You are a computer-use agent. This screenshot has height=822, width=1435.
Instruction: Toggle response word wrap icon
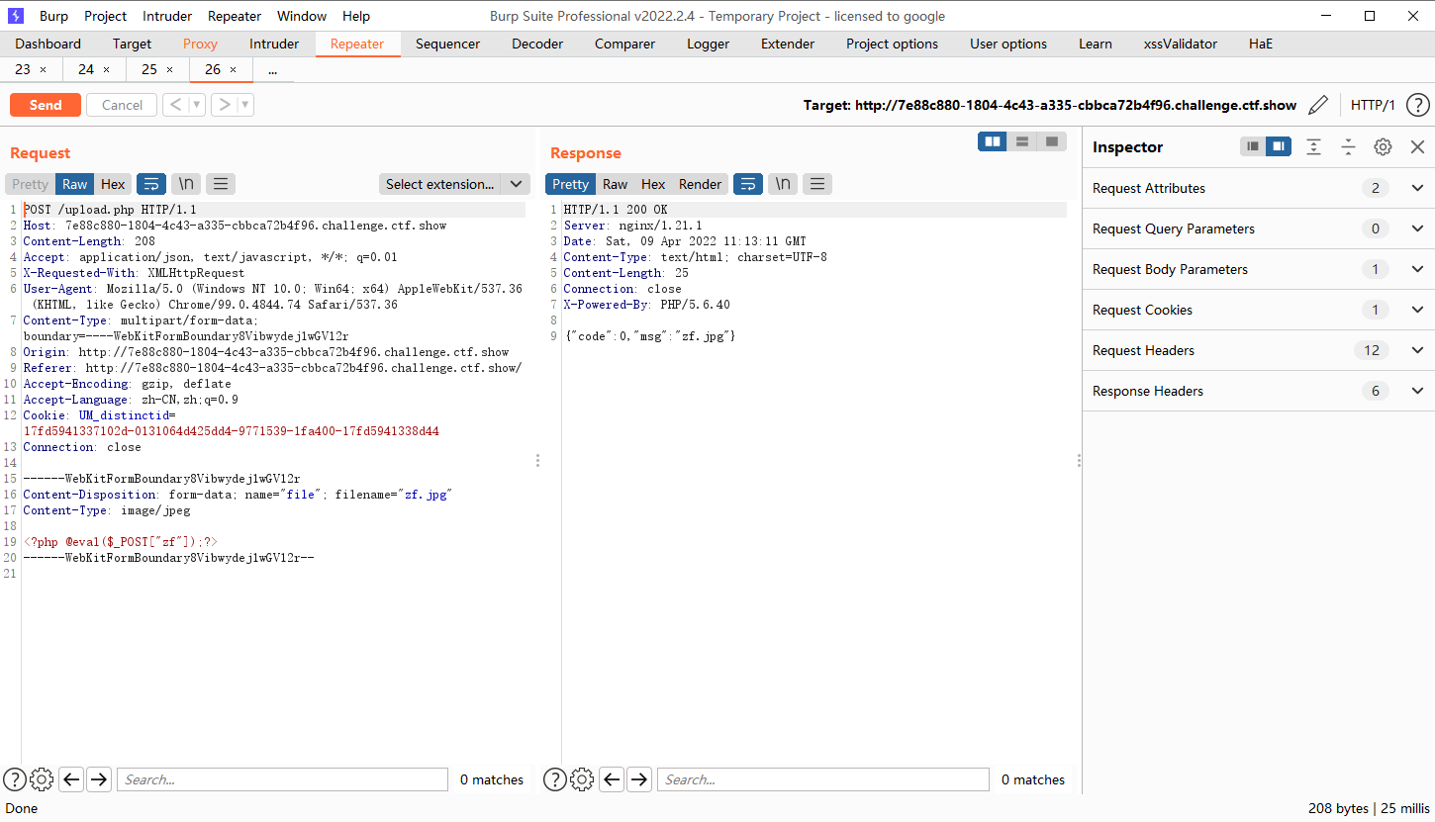[x=748, y=184]
